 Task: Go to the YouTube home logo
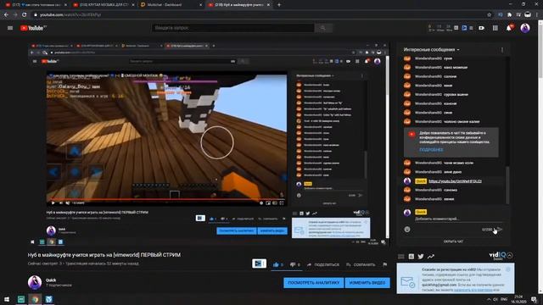point(33,28)
